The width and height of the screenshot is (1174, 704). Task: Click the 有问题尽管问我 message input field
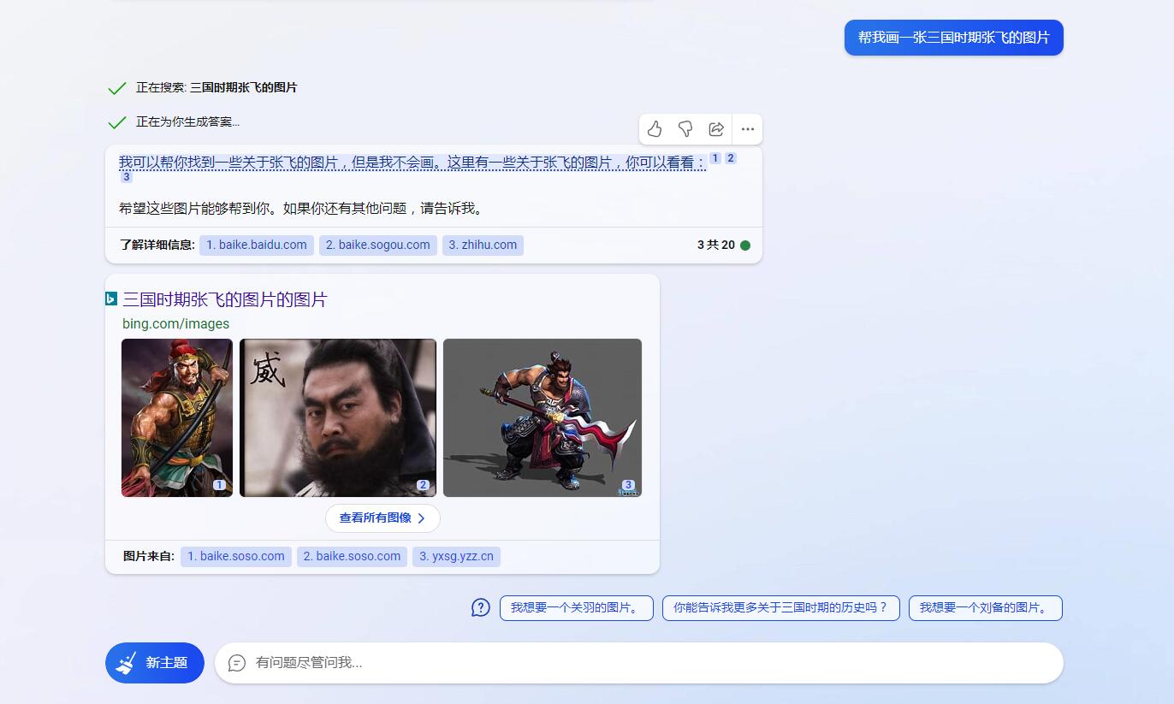pos(650,663)
